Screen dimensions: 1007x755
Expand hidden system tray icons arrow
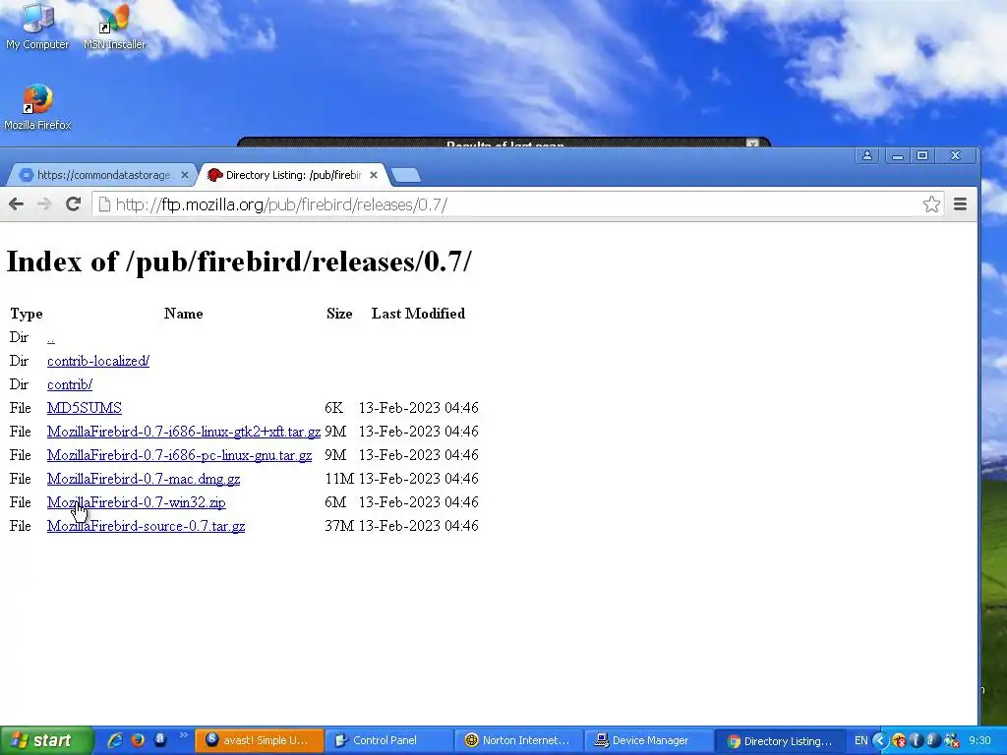pos(880,741)
